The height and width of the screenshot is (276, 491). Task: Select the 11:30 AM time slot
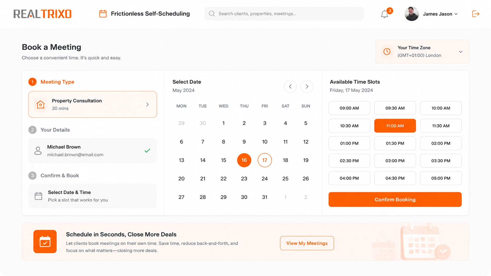(x=441, y=126)
